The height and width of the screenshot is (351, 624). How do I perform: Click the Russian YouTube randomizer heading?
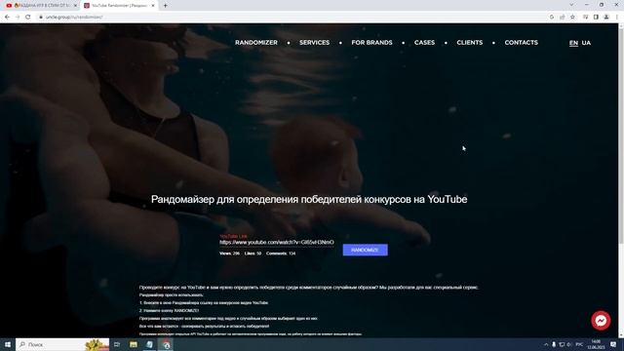point(309,199)
